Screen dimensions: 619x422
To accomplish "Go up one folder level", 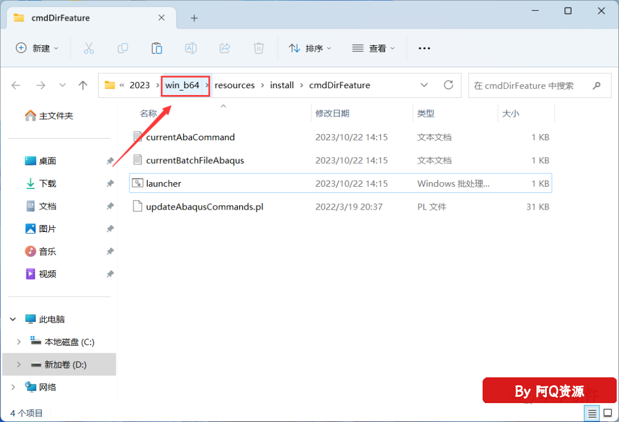I will click(83, 85).
